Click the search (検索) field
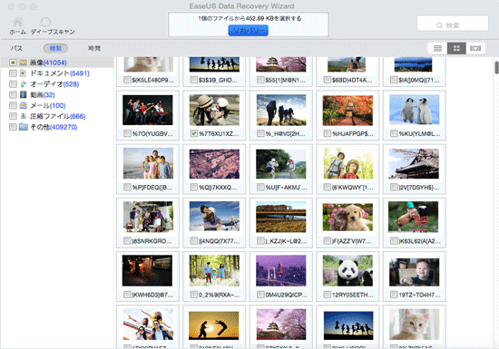499x349 pixels. click(453, 24)
